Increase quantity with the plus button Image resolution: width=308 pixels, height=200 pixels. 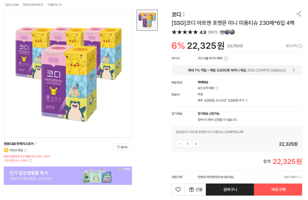196,144
